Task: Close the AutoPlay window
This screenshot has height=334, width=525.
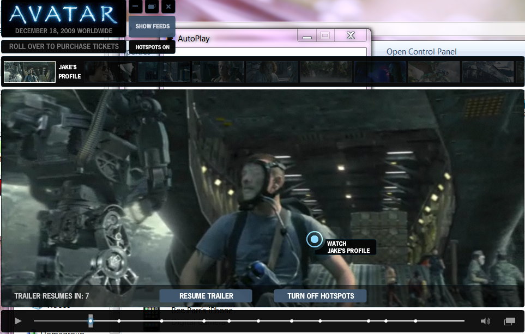Action: point(351,35)
